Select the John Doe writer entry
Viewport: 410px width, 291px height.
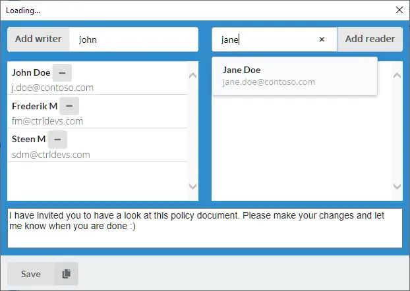click(31, 72)
